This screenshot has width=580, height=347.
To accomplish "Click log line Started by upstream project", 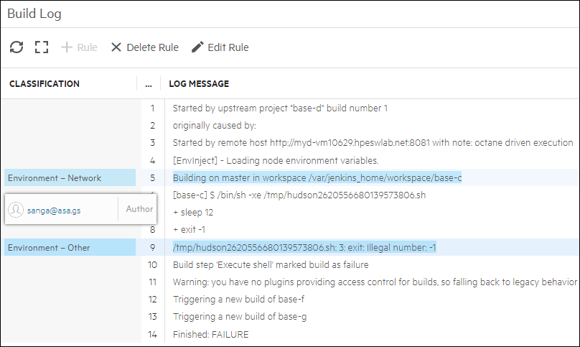I will [280, 108].
